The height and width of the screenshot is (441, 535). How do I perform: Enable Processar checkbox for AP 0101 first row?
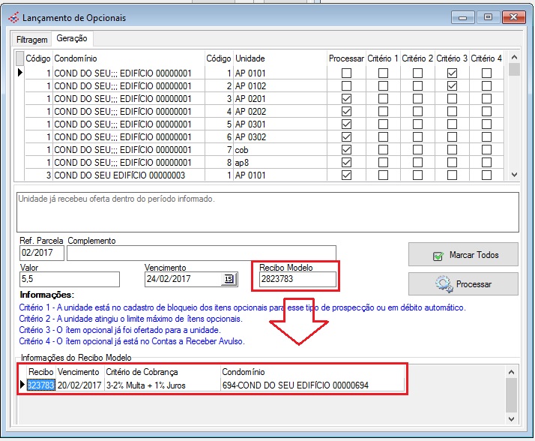pos(346,73)
